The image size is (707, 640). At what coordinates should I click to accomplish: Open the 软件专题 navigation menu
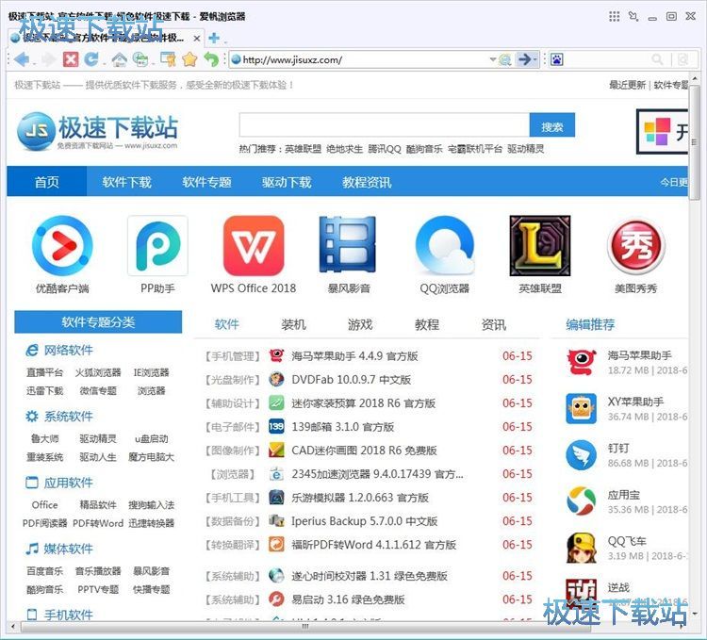(207, 182)
